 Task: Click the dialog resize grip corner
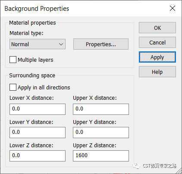point(179,171)
